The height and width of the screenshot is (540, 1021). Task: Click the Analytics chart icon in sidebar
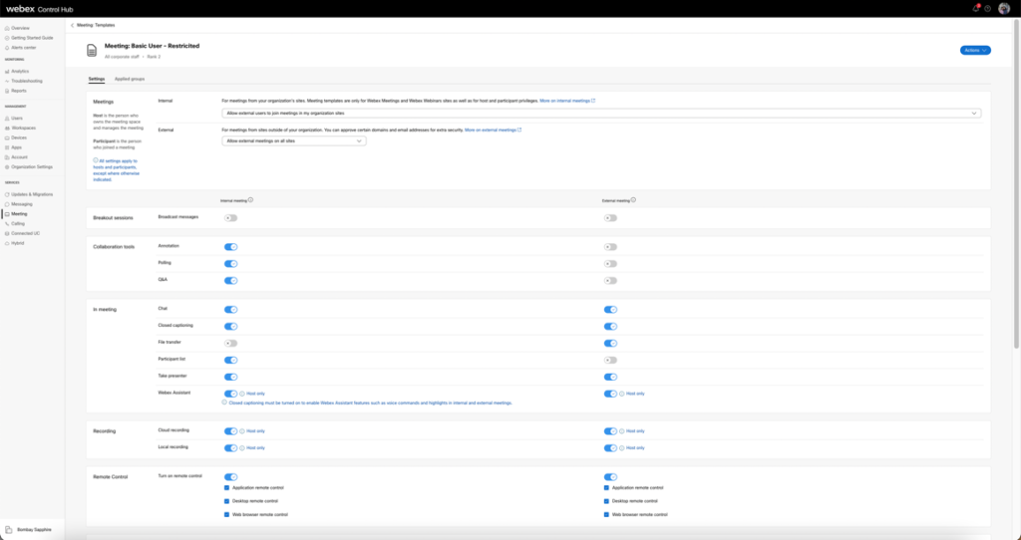coord(7,71)
